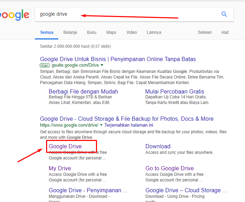This screenshot has width=245, height=202.
Task: Open "Mulai Percobaan Gratis" sitelink
Action: click(175, 91)
